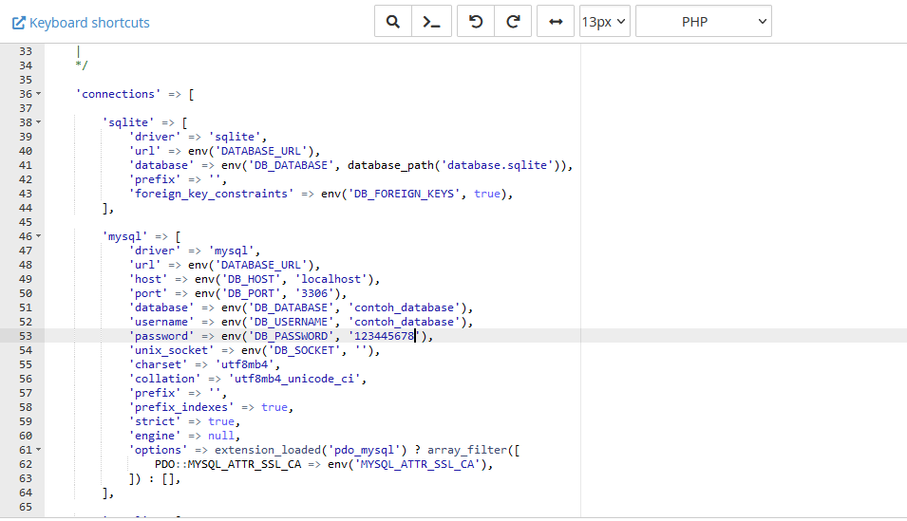Click the 'localhost' host string

tap(338, 279)
